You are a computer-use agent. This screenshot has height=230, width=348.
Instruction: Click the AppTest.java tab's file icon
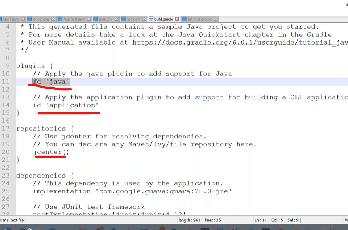(x=60, y=19)
